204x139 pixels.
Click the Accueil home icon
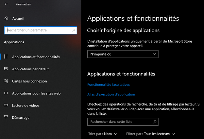click(x=6, y=18)
